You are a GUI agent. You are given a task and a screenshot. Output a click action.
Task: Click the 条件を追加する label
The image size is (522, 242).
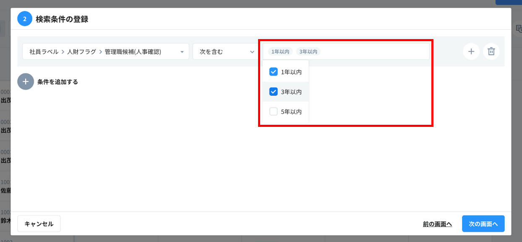pos(57,82)
